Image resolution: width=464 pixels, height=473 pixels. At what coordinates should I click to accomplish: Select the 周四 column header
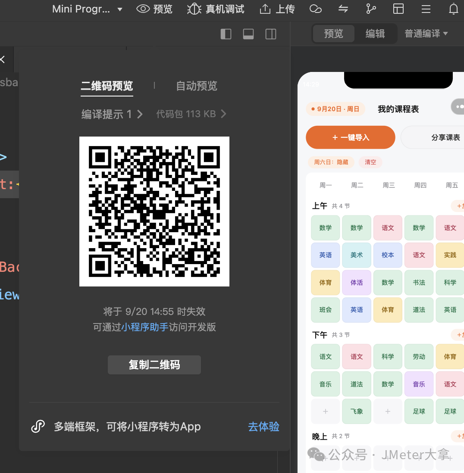tap(420, 185)
